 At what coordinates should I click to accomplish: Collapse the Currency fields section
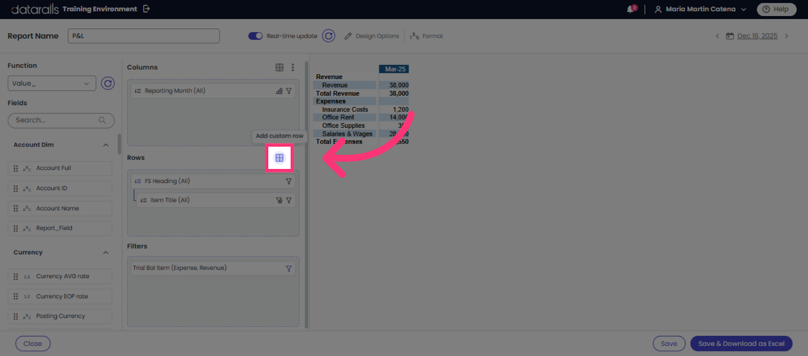[x=106, y=253]
